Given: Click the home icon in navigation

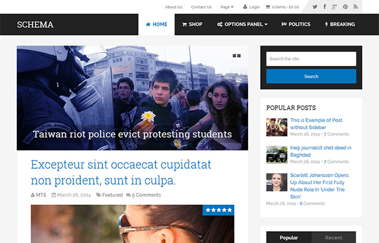Looking at the screenshot, I should coord(148,24).
